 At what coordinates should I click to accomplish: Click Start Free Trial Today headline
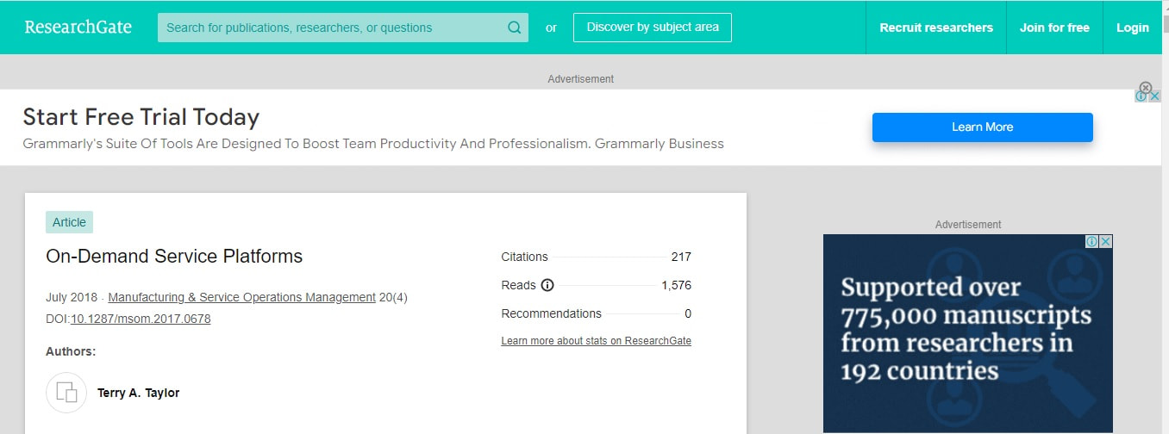(141, 116)
